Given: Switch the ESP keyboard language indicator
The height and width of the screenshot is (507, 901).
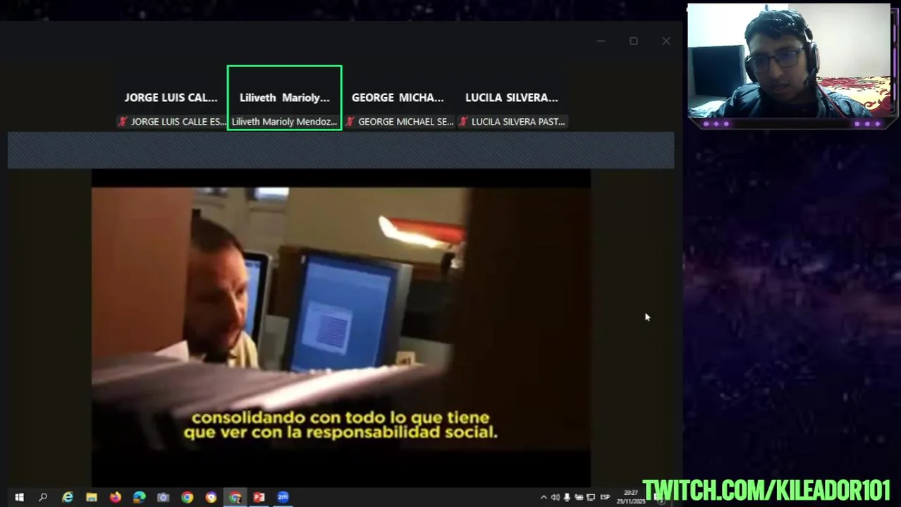Looking at the screenshot, I should [605, 497].
